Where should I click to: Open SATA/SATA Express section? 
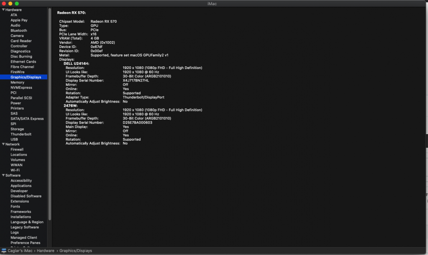[x=27, y=119]
